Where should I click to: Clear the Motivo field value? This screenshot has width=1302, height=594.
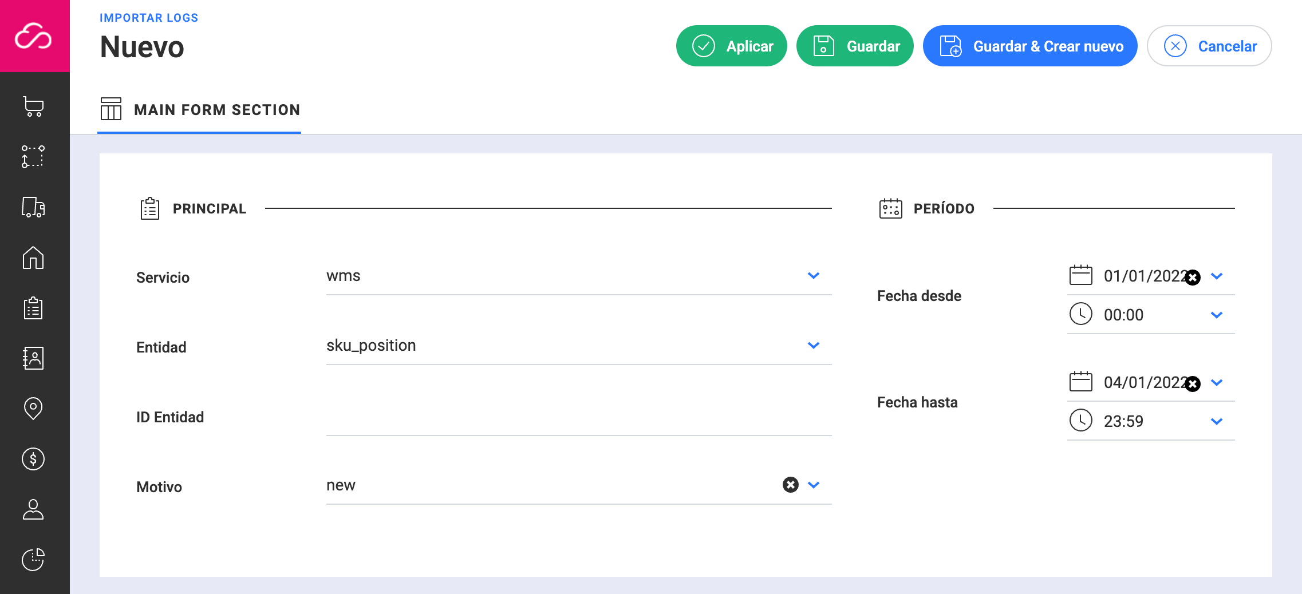point(791,485)
